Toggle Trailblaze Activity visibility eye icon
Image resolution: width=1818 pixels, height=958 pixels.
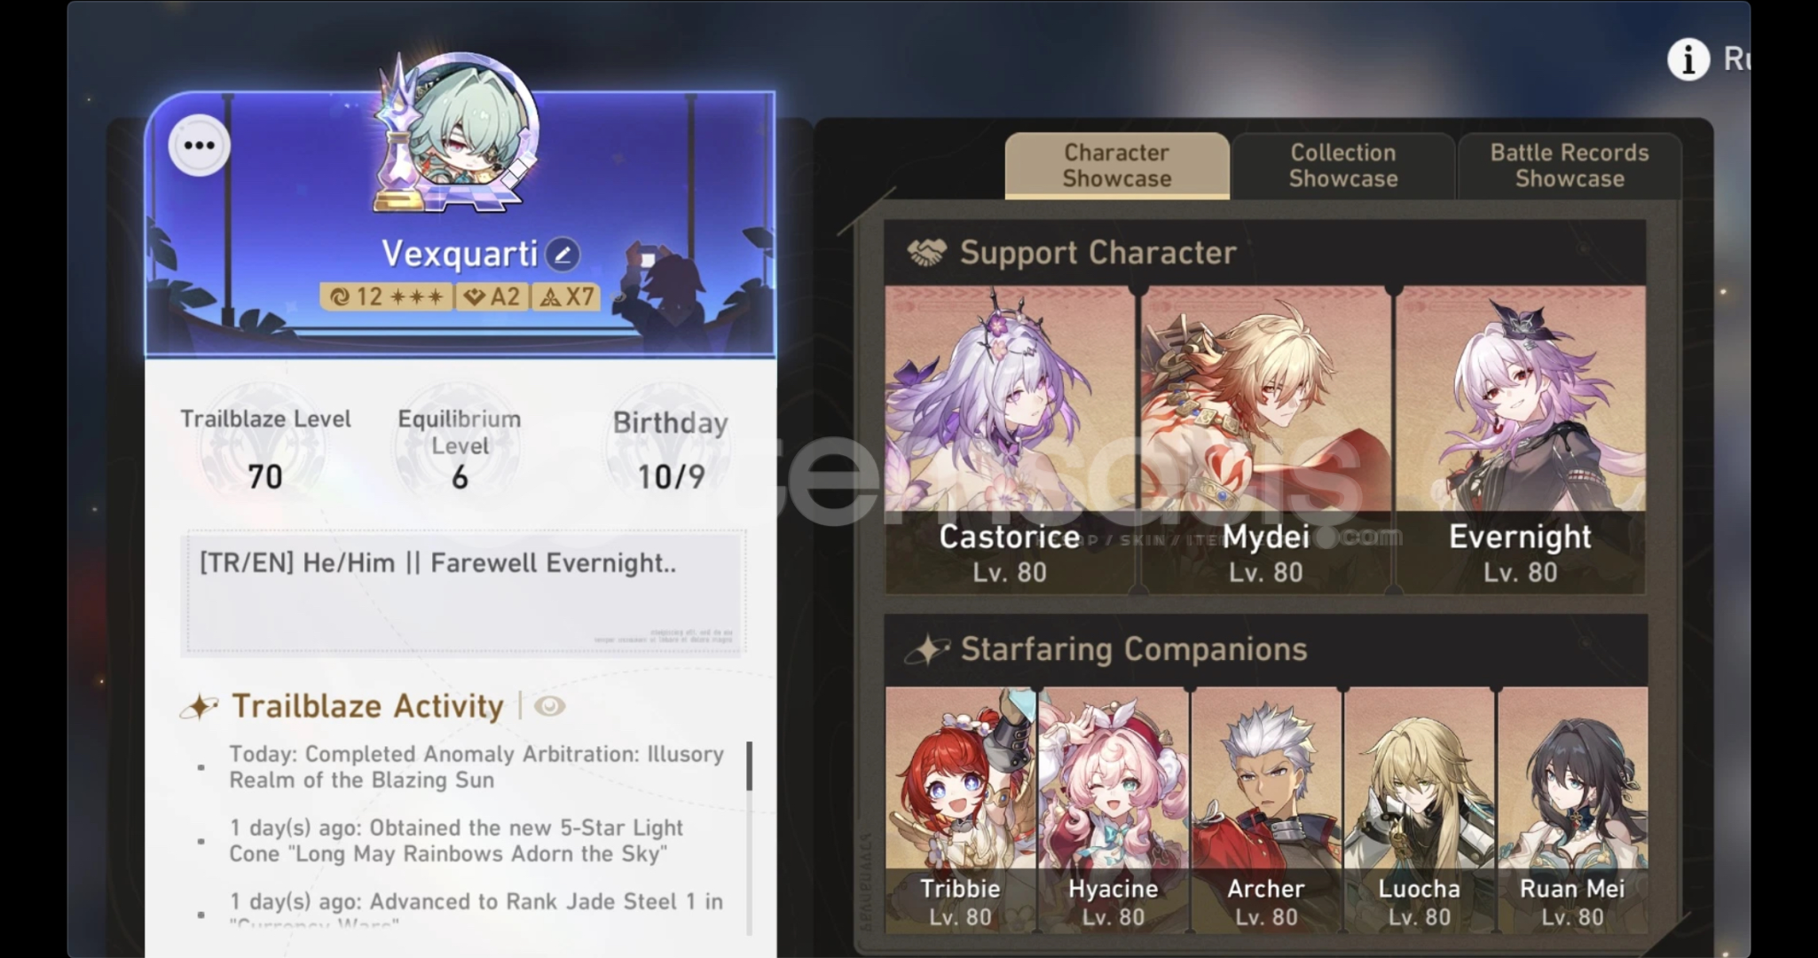[x=550, y=706]
